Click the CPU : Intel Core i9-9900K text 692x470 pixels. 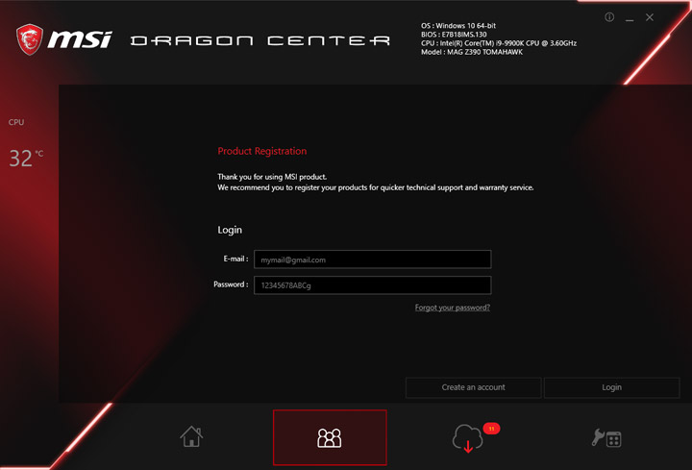click(x=499, y=43)
